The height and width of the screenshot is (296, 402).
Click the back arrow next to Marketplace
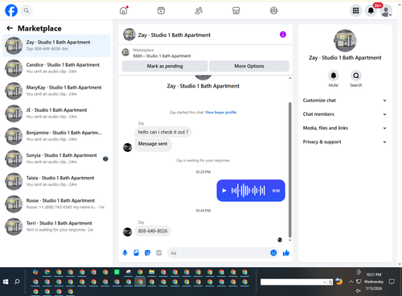pos(10,28)
